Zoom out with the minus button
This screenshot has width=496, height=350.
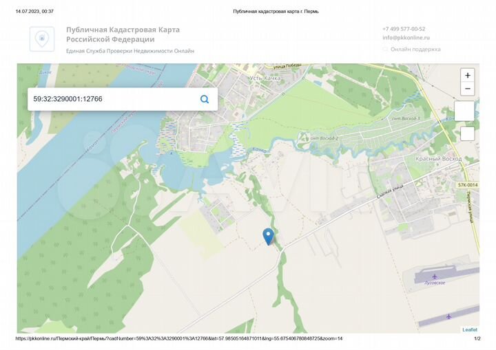(x=468, y=89)
